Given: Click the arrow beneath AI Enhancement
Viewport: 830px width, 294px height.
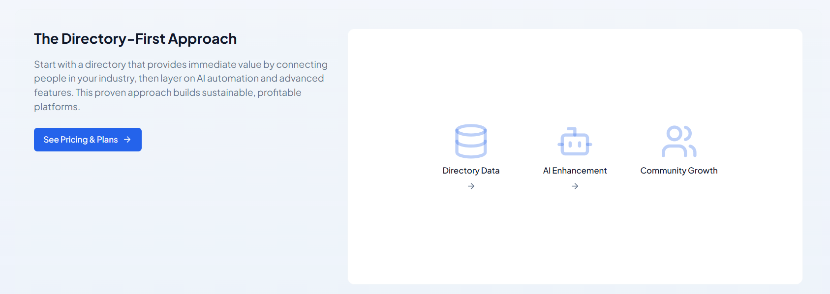Looking at the screenshot, I should point(575,186).
